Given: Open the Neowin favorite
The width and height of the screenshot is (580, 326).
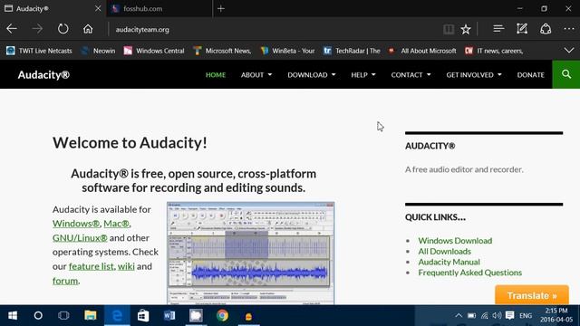Looking at the screenshot, I should 98,51.
